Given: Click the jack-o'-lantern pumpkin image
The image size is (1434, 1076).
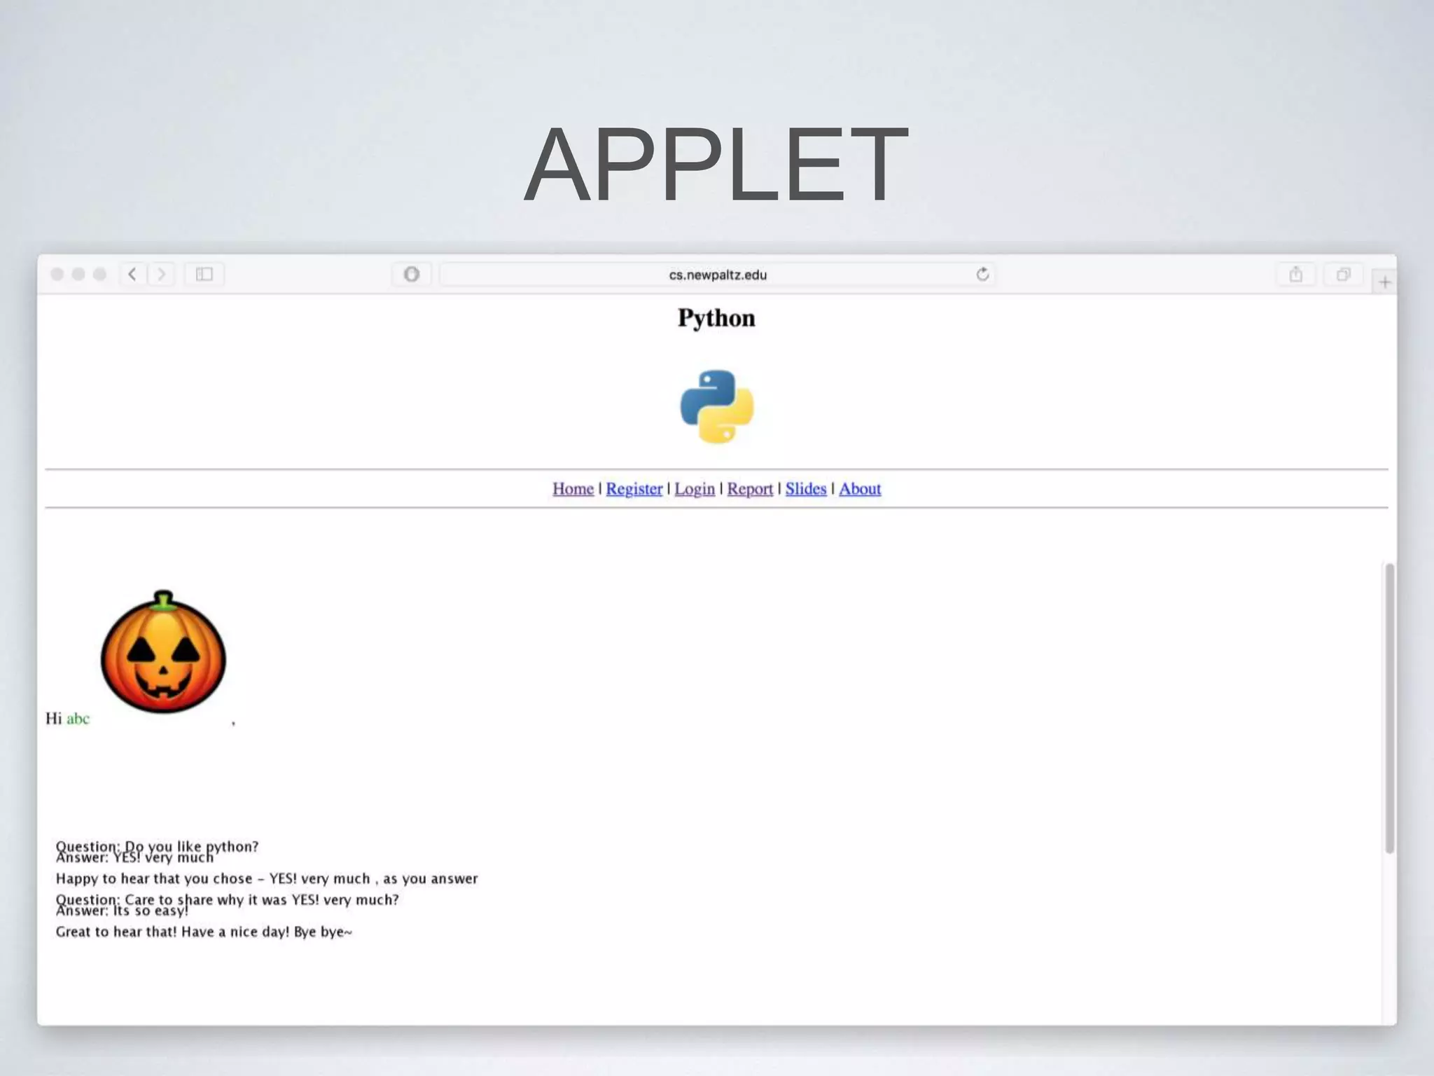Looking at the screenshot, I should tap(163, 652).
